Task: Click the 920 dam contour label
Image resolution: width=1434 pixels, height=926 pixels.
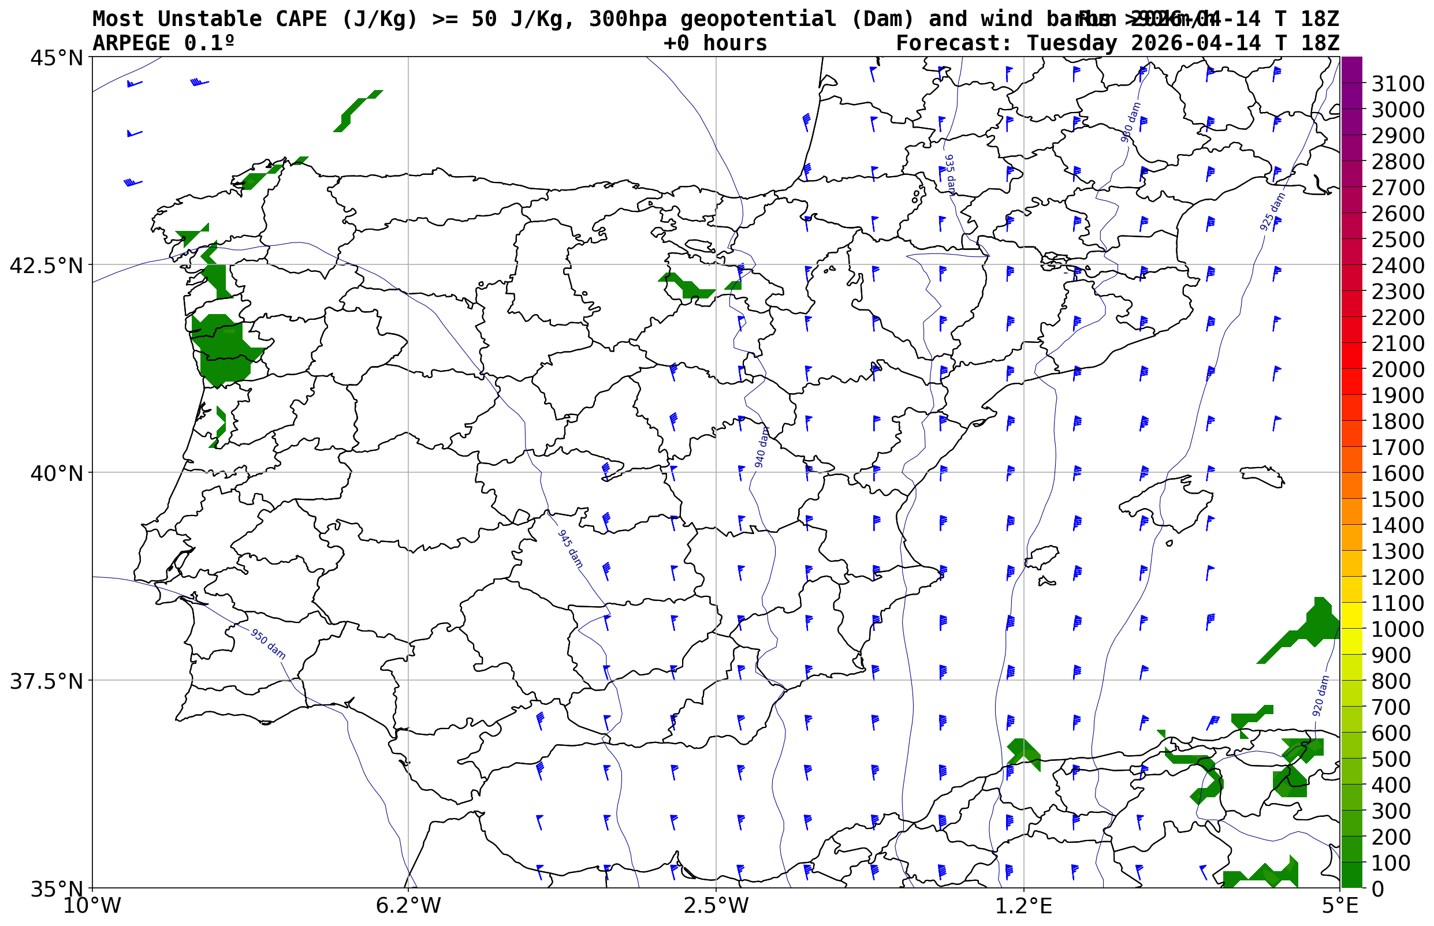Action: coord(1320,696)
